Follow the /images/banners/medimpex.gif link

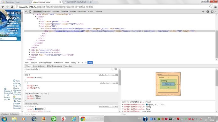click(69, 31)
